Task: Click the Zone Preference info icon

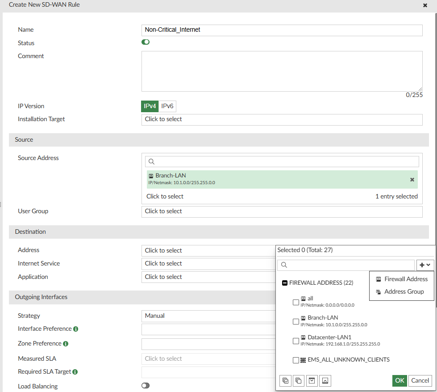Action: tap(66, 344)
